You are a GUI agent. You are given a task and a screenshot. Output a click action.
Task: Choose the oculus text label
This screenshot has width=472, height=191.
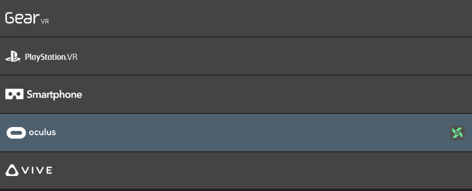pyautogui.click(x=42, y=132)
